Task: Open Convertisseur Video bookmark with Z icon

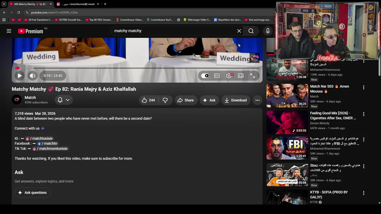Action: 129,20
